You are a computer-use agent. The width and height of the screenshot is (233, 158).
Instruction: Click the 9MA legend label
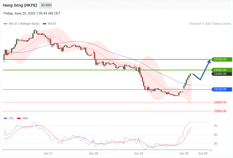[x=25, y=118]
